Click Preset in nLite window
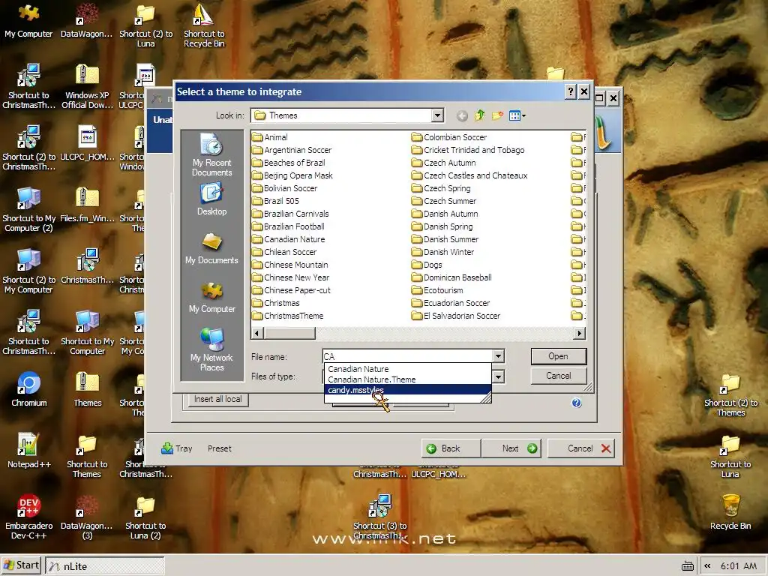This screenshot has height=576, width=768. point(220,448)
